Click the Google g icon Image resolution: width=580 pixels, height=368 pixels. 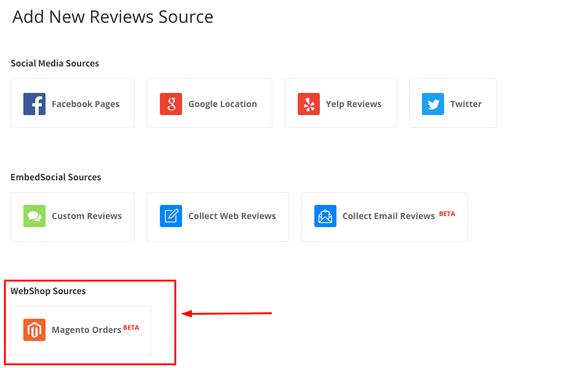(x=171, y=104)
